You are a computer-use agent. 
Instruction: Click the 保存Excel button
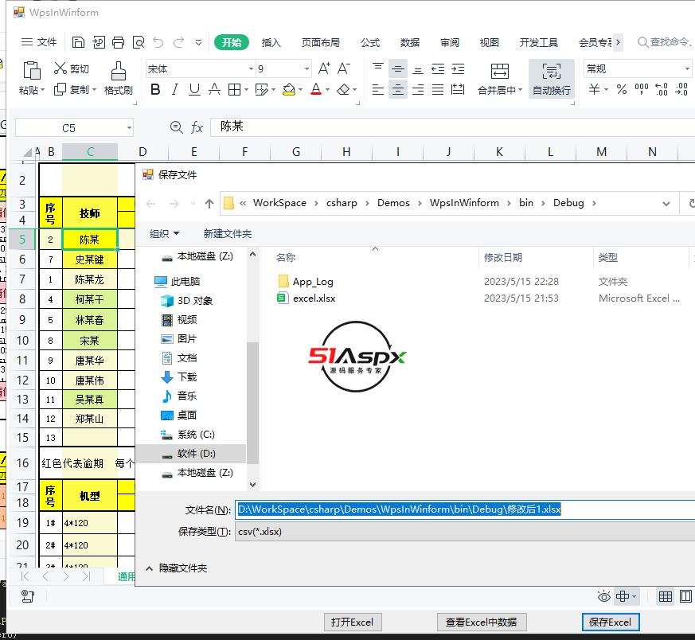611,622
